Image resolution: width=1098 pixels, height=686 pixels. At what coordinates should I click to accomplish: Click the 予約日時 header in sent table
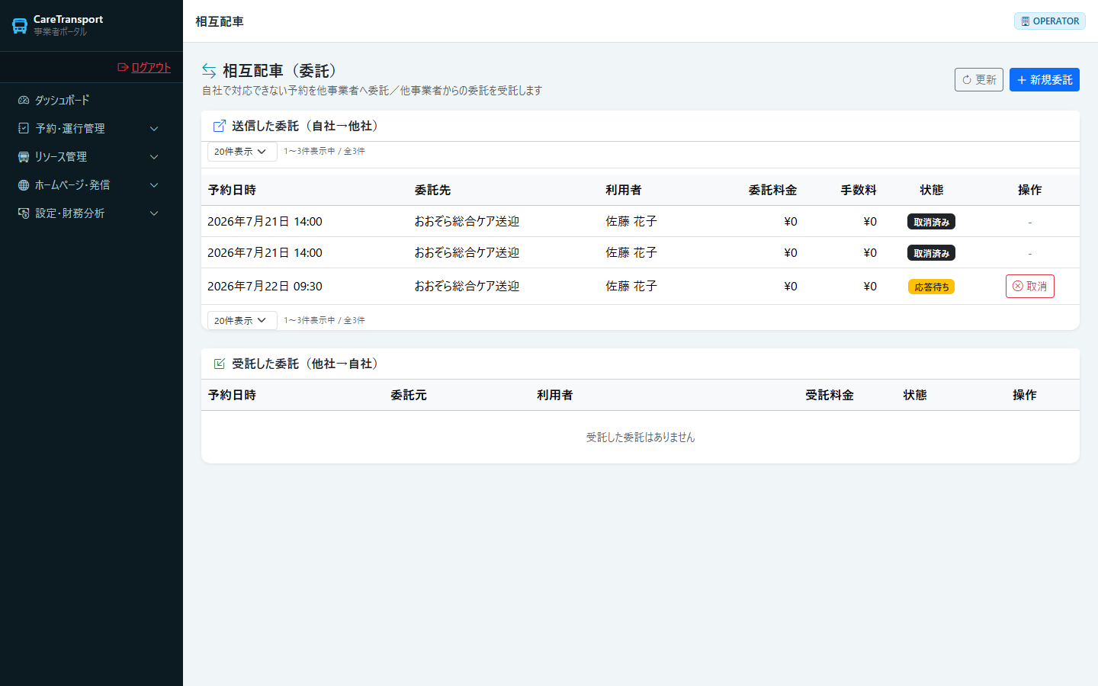232,190
